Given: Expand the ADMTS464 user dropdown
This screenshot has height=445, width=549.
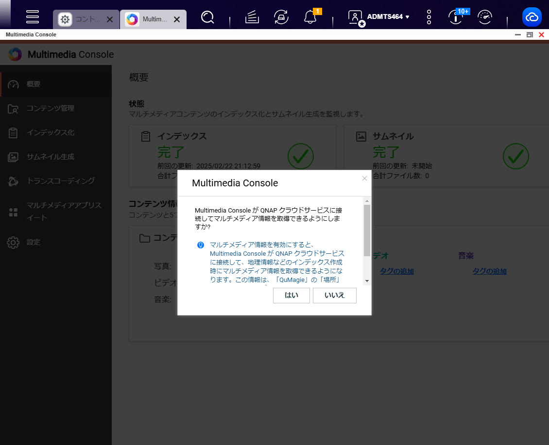Looking at the screenshot, I should [388, 16].
